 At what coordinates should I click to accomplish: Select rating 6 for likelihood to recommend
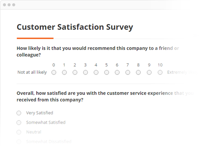(x=117, y=72)
